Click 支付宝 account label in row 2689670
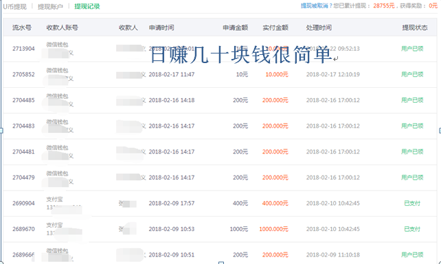 click(54, 225)
